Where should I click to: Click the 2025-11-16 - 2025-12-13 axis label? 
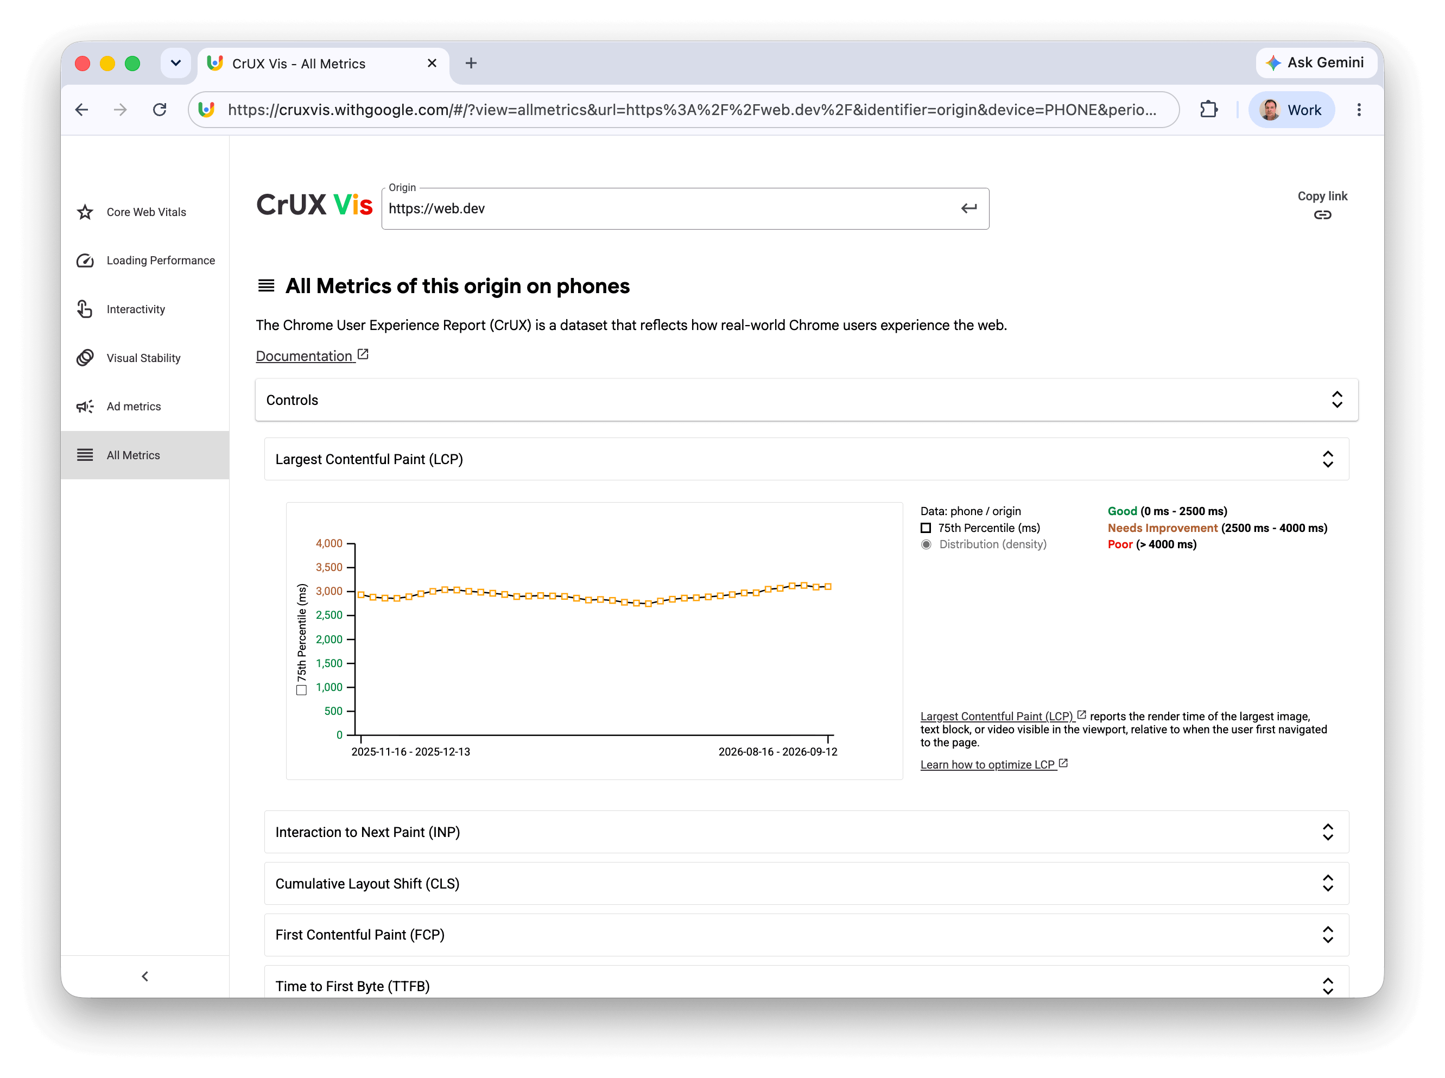[410, 752]
